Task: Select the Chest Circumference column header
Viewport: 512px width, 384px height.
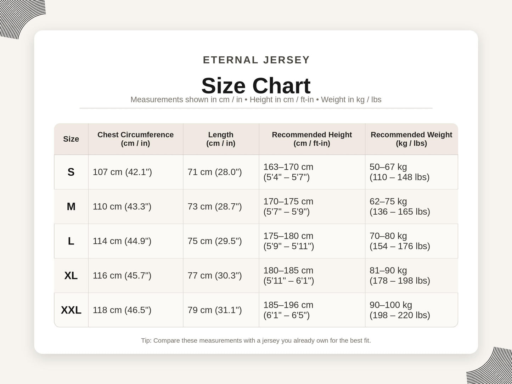Action: click(x=136, y=139)
